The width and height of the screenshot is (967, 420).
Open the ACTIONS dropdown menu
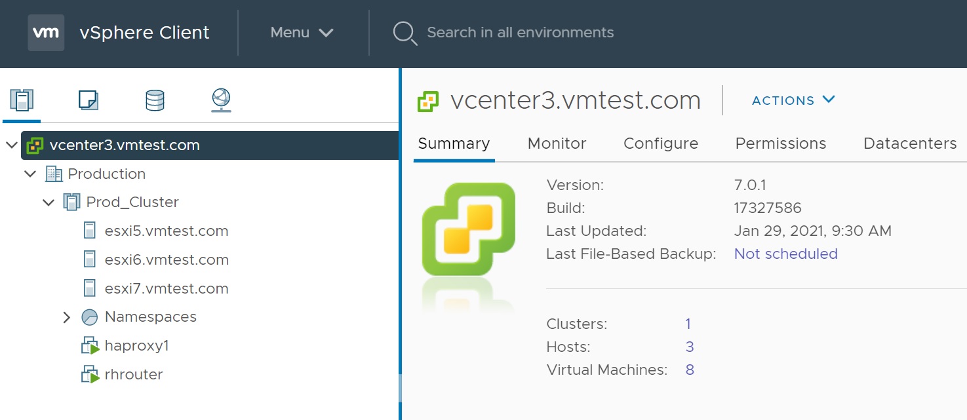pos(793,100)
